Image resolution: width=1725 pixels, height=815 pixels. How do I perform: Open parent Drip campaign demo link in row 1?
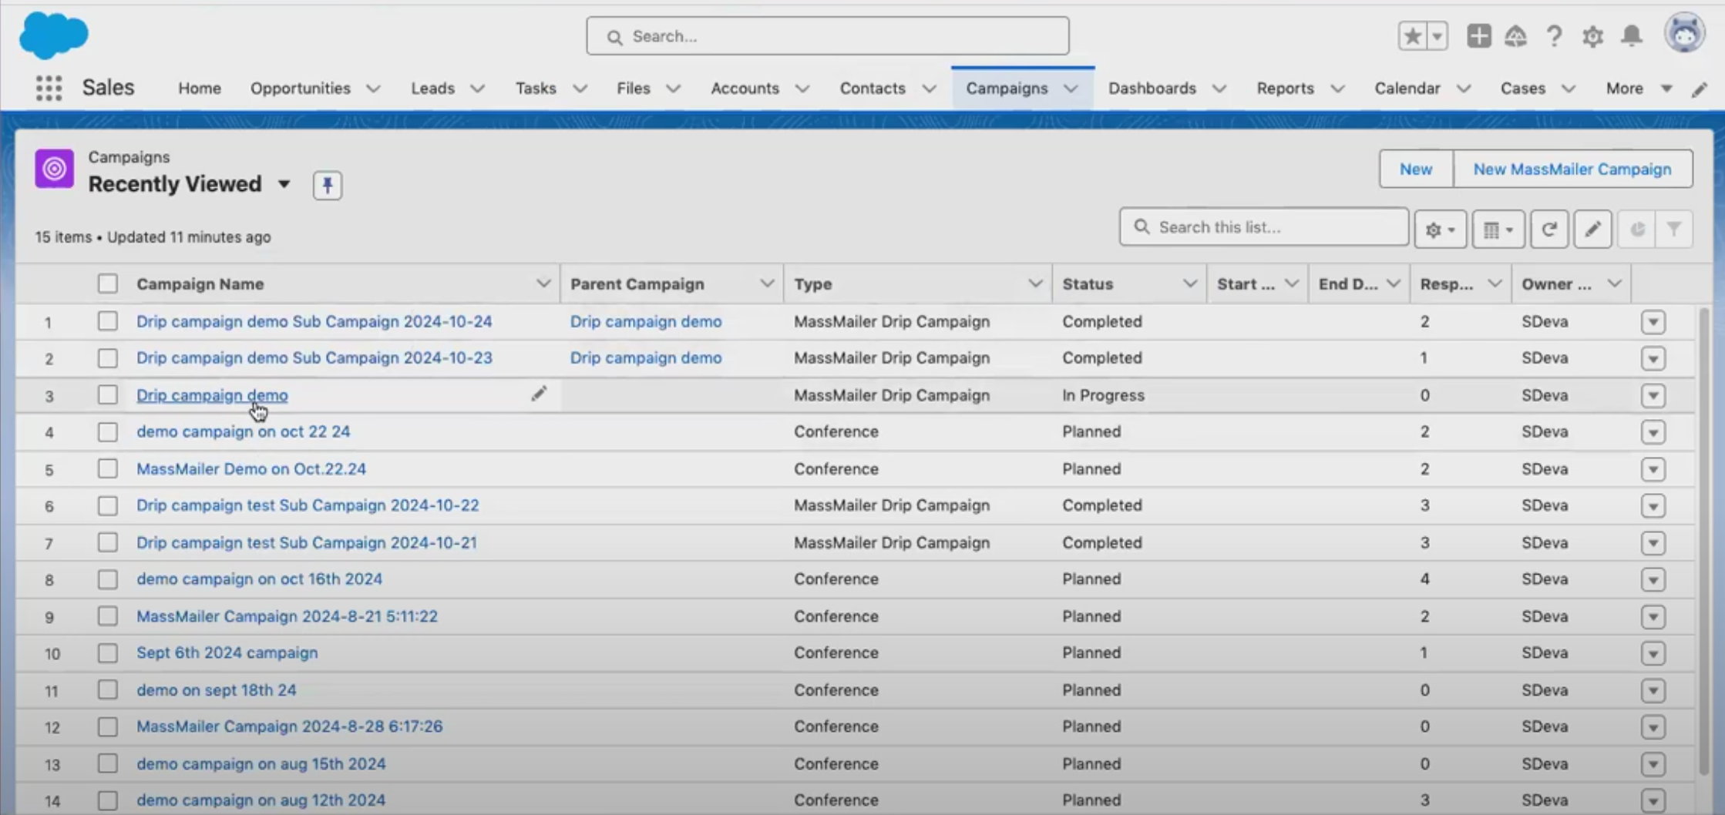(x=646, y=321)
